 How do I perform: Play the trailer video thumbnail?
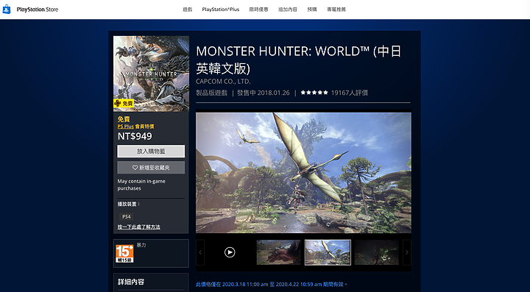pos(230,252)
